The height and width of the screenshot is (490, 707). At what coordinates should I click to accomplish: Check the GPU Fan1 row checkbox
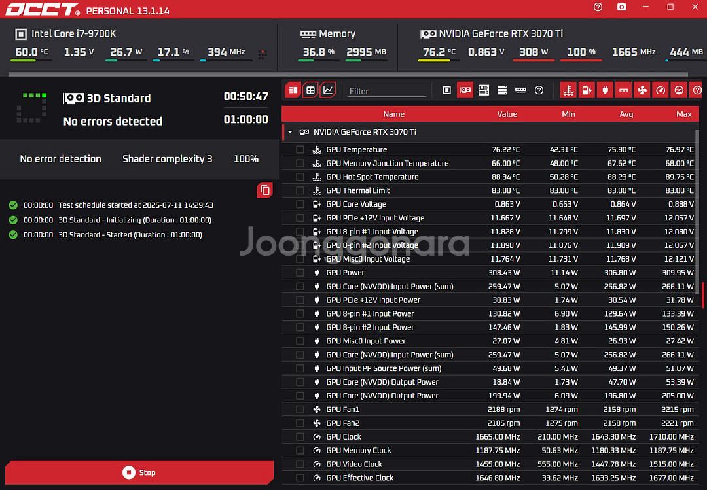[x=300, y=410]
